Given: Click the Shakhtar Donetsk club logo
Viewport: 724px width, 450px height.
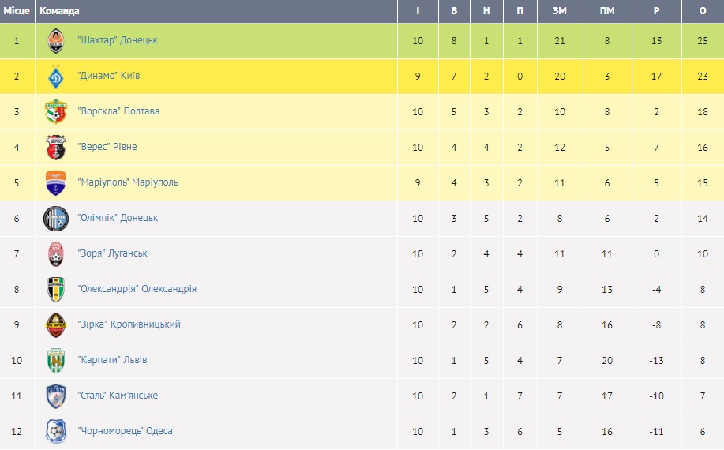Looking at the screenshot, I should click(56, 40).
